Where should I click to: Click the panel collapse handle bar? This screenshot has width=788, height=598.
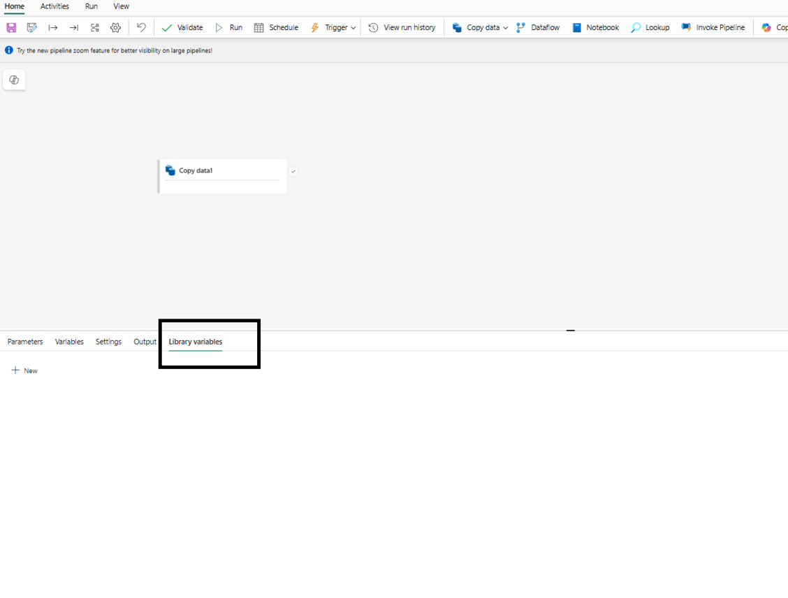[x=571, y=330]
